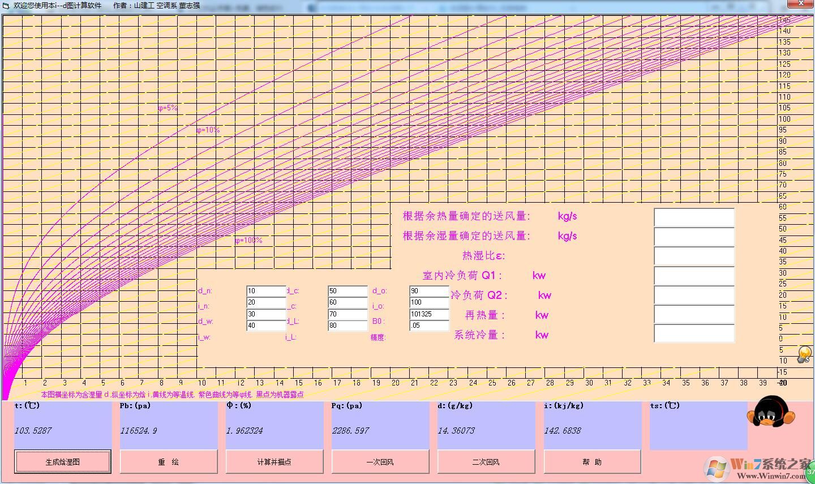Click the enthalpy value 142.6838
The height and width of the screenshot is (484, 815).
pyautogui.click(x=563, y=431)
